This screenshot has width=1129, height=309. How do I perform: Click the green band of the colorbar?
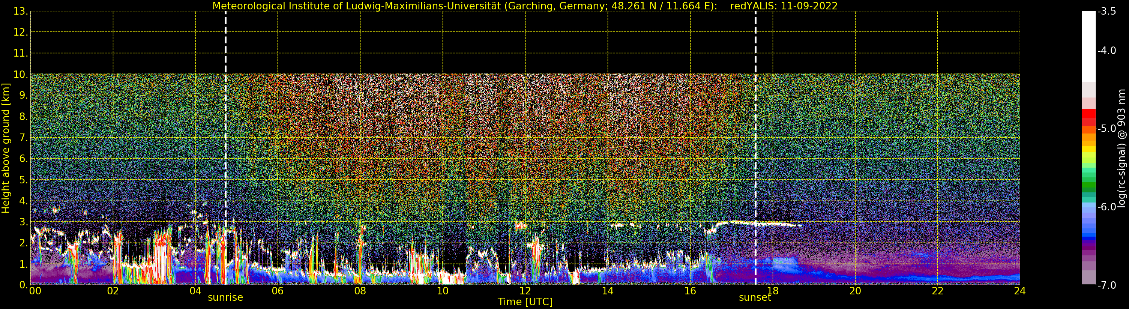tap(1088, 182)
